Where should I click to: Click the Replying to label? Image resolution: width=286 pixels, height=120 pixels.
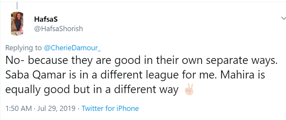(x=23, y=48)
